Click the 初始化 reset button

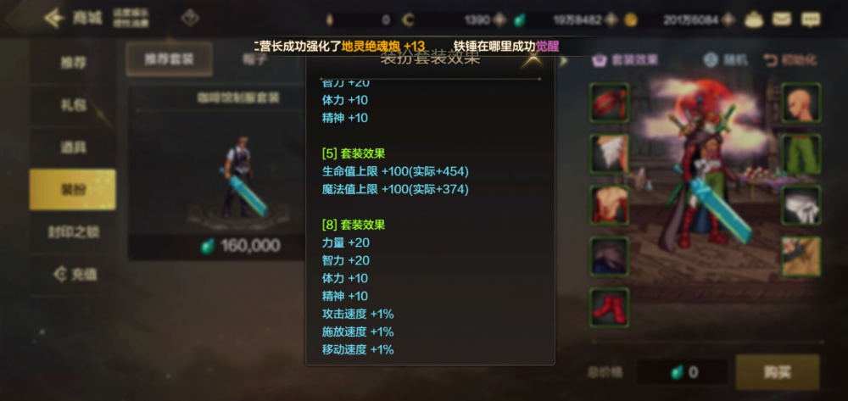click(x=789, y=60)
